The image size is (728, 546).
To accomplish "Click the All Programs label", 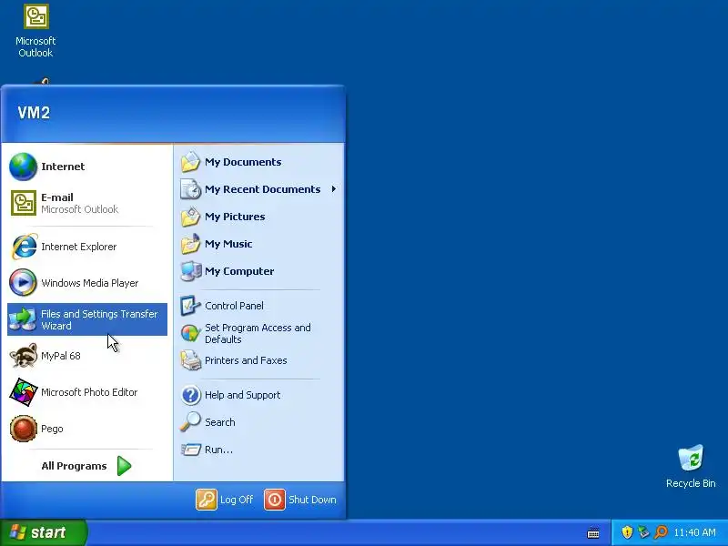I will click(74, 466).
